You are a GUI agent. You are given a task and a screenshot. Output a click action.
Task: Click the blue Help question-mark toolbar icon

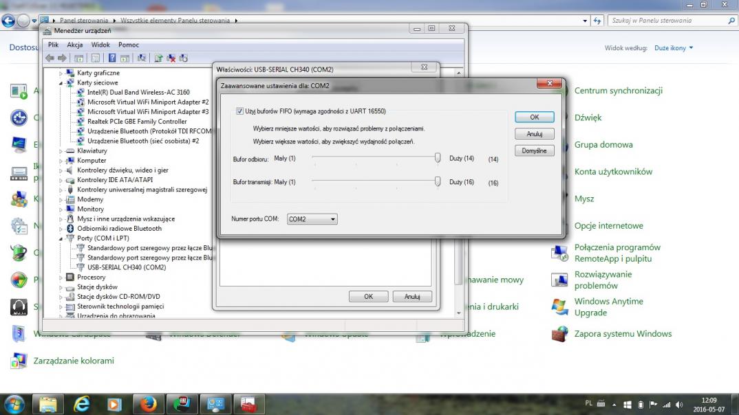(x=112, y=58)
